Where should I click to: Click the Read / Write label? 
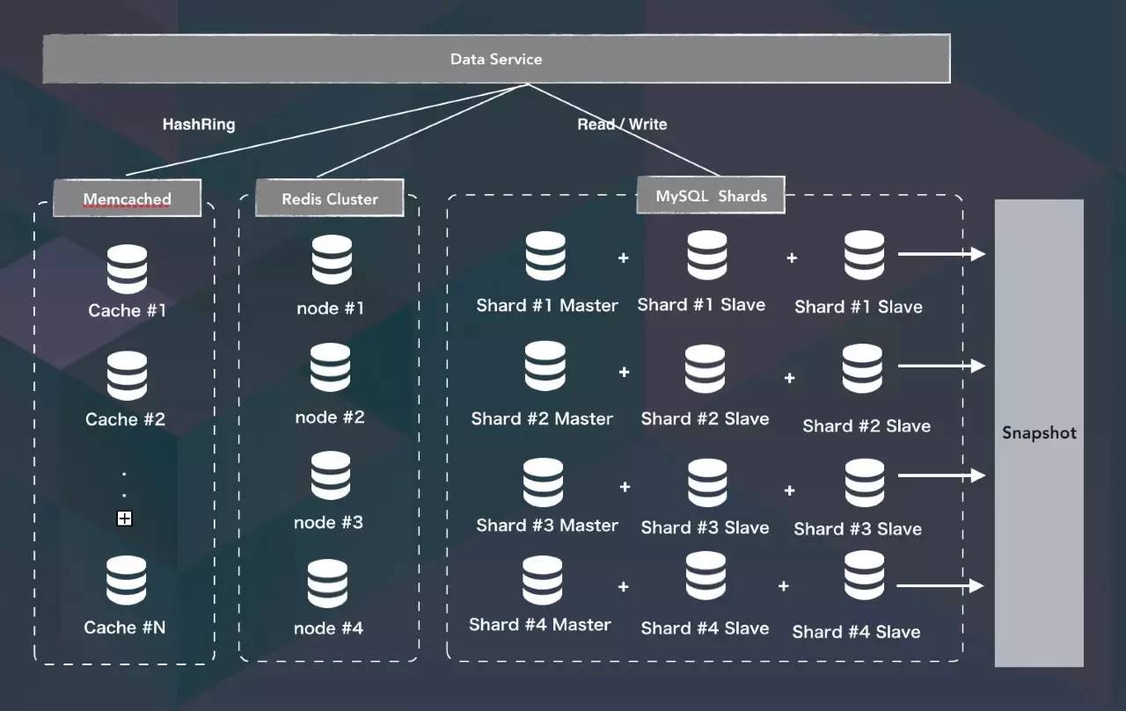[622, 125]
